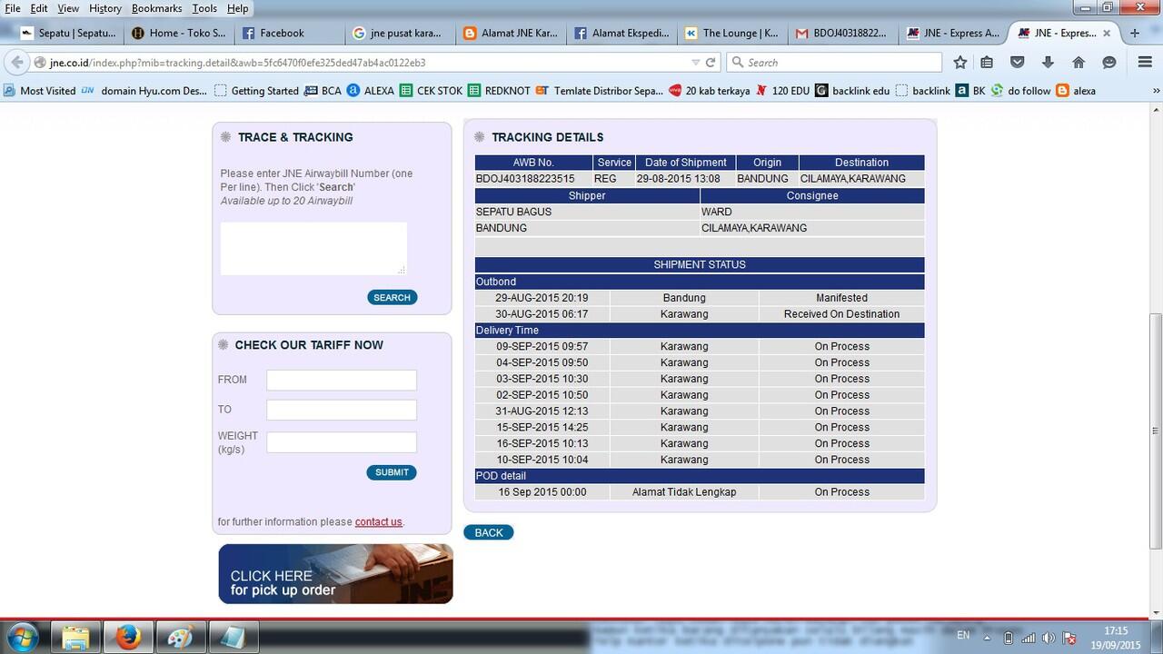This screenshot has width=1163, height=654.
Task: Click the WEIGHT tariff field
Action: pos(342,442)
